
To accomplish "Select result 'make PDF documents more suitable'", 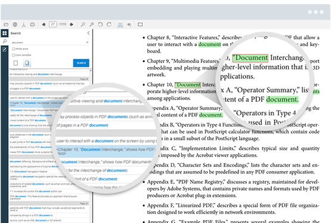I will click(30, 152).
